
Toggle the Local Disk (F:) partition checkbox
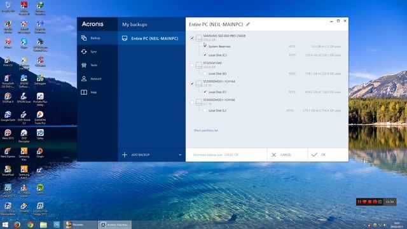205,92
